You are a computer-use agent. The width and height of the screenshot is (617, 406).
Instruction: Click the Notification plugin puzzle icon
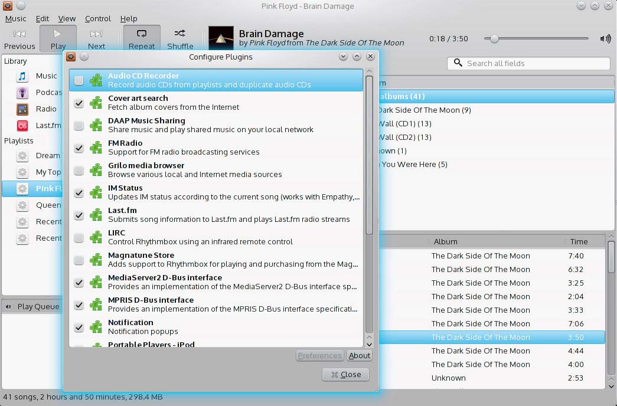(x=96, y=327)
